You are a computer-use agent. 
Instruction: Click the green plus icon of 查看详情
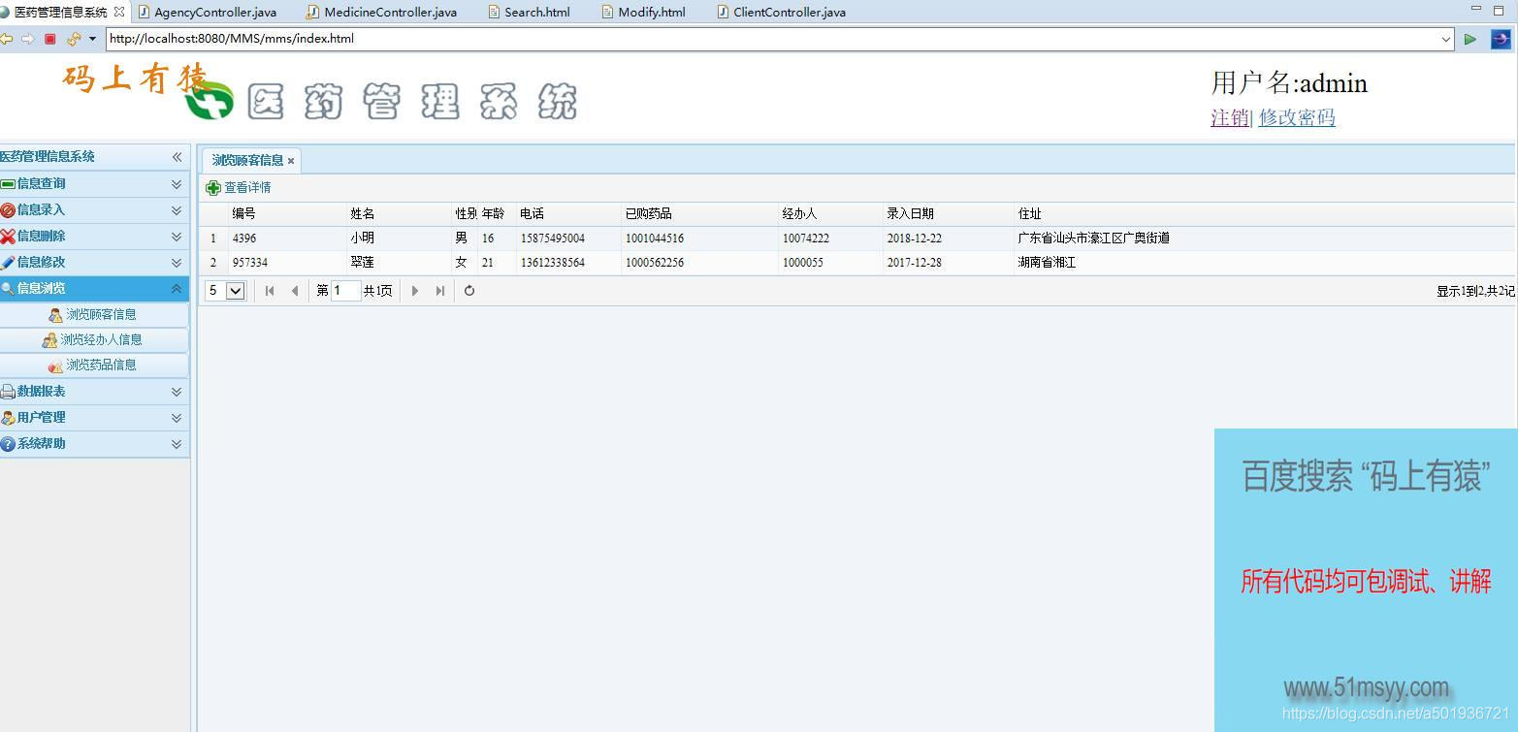213,188
